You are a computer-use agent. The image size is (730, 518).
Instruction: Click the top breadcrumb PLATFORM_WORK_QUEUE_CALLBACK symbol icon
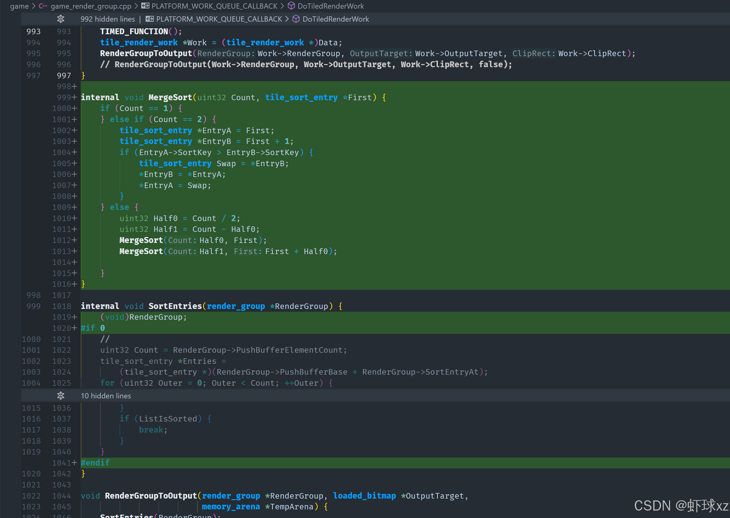(145, 6)
